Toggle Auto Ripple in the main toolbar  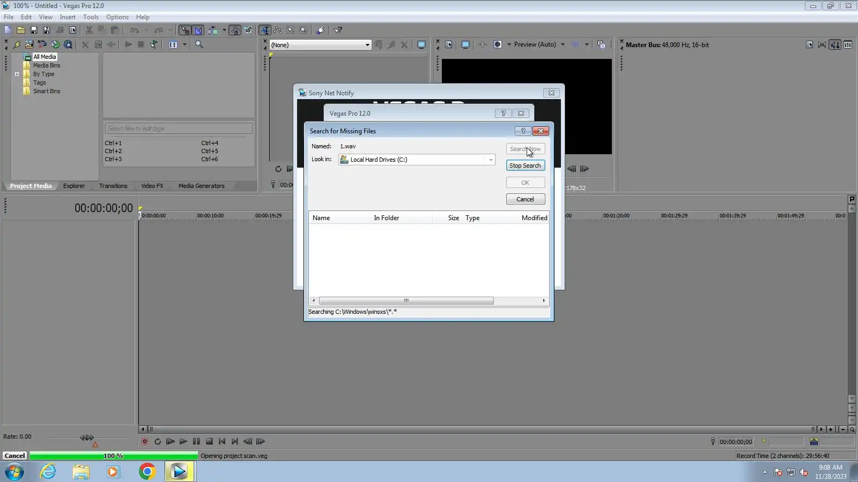tap(213, 30)
